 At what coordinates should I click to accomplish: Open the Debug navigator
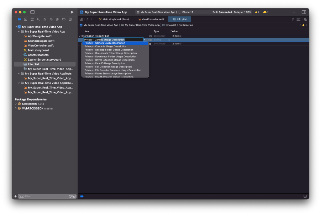(58, 19)
